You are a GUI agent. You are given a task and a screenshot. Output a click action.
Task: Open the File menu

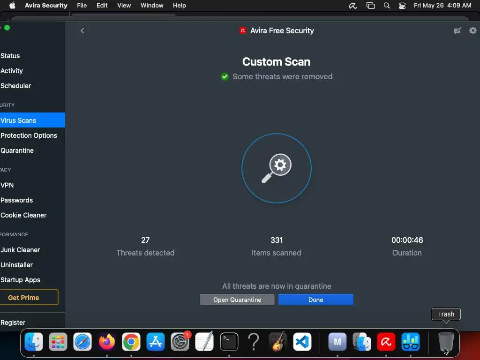(x=82, y=5)
